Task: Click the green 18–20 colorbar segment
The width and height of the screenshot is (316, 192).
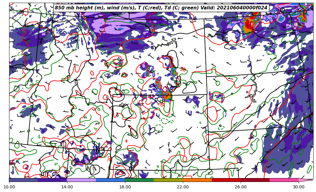Action: [x=139, y=180]
